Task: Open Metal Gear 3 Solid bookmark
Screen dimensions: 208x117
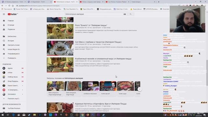Action: [121, 9]
